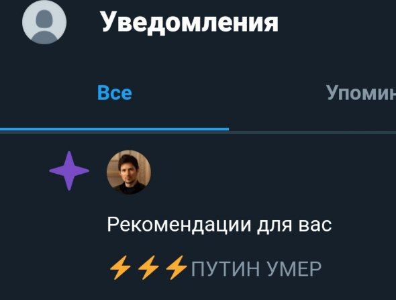The width and height of the screenshot is (396, 300).
Task: Switch to the "Все" tab
Action: [x=115, y=93]
